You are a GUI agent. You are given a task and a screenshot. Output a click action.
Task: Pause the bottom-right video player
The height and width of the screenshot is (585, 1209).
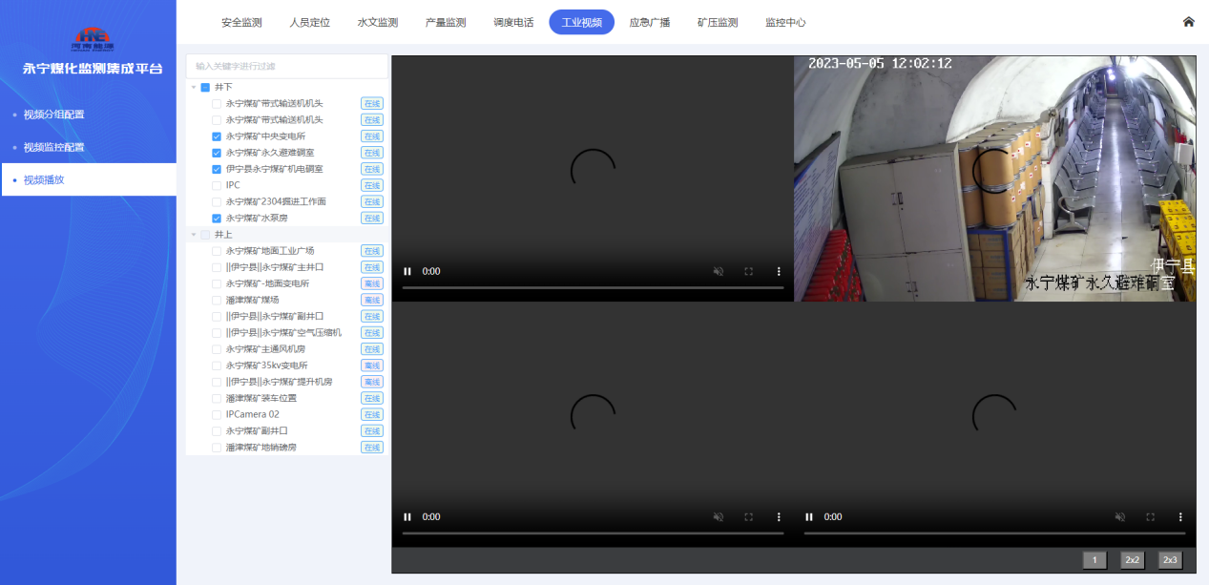tap(809, 516)
